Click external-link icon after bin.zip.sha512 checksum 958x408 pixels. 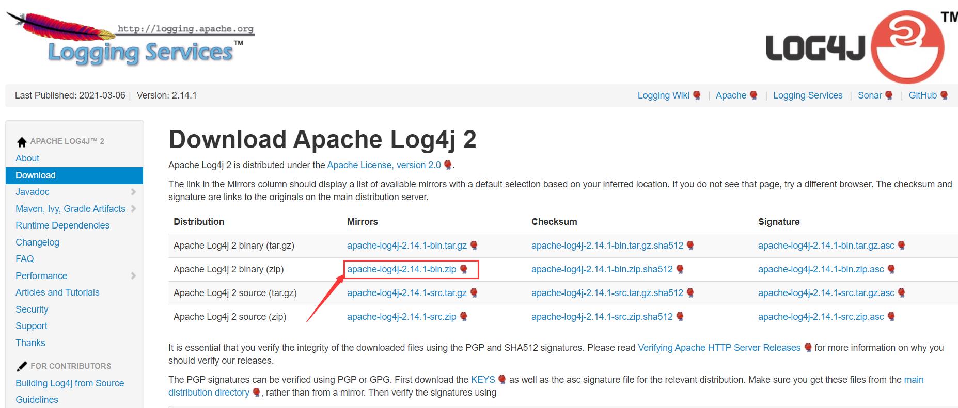point(680,269)
